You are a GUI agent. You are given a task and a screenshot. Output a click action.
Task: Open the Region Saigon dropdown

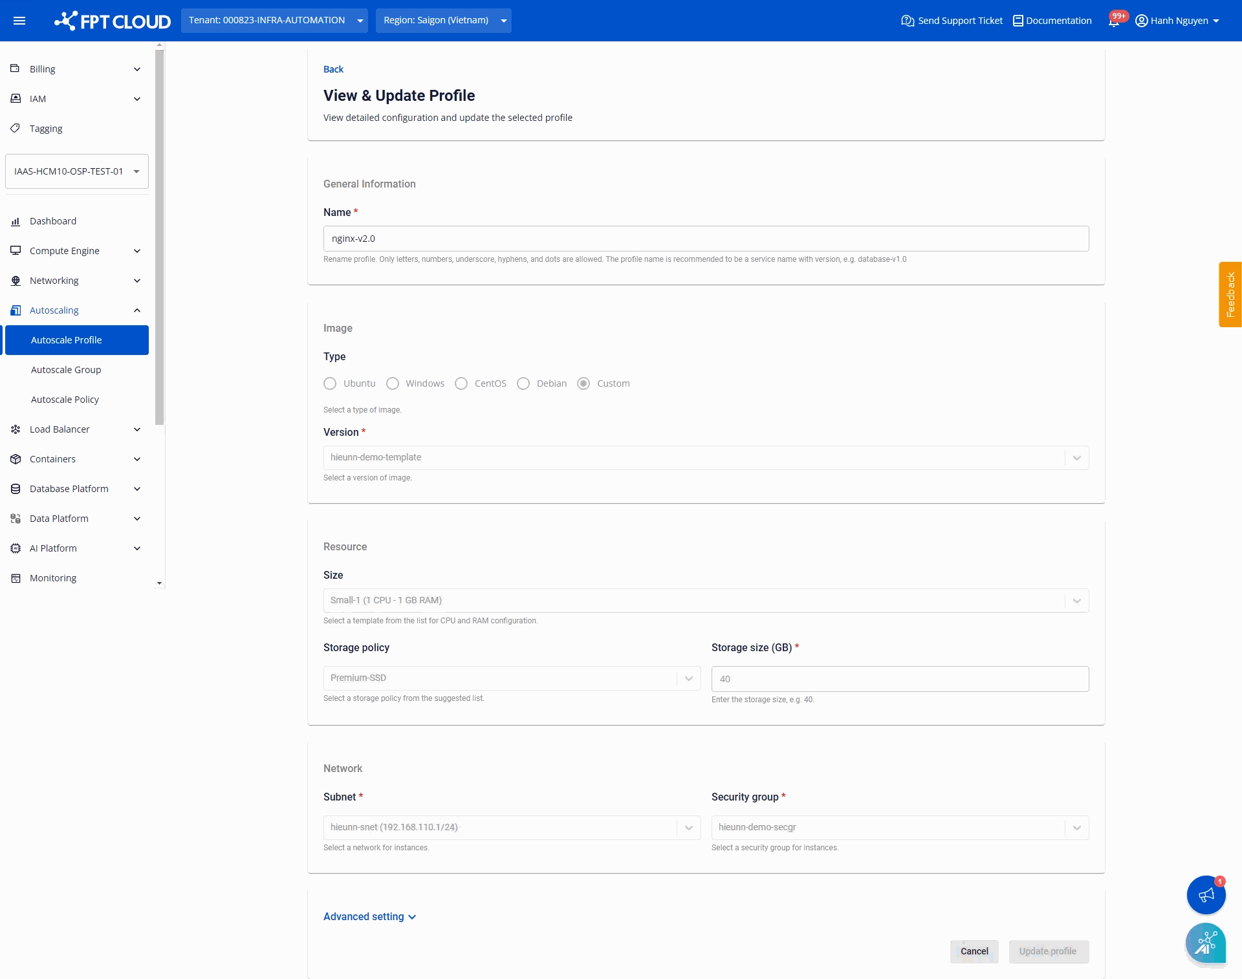(443, 21)
